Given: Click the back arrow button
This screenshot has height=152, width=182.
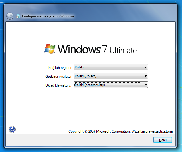Looking at the screenshot, I should pos(10,16).
